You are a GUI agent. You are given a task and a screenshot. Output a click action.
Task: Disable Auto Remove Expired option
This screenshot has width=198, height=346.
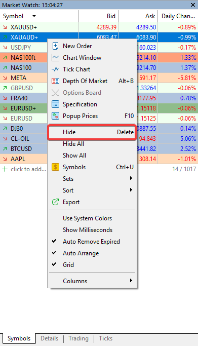pyautogui.click(x=92, y=242)
